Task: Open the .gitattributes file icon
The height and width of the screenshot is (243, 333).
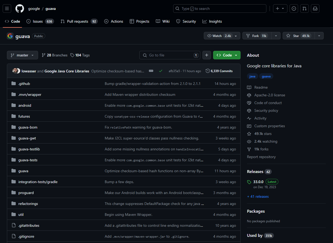Action: [14, 225]
